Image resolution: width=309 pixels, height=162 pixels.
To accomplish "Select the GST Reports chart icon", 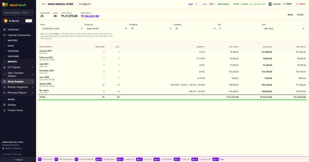I will coord(4,67).
